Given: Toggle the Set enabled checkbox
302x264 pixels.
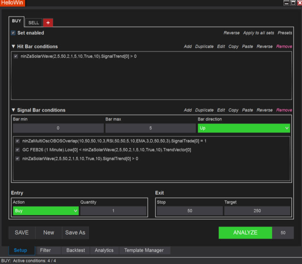Looking at the screenshot, I should 13,33.
